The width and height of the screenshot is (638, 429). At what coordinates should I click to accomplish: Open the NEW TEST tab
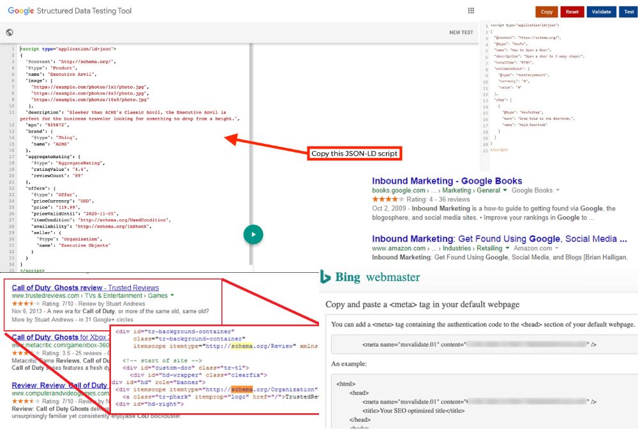tap(461, 31)
